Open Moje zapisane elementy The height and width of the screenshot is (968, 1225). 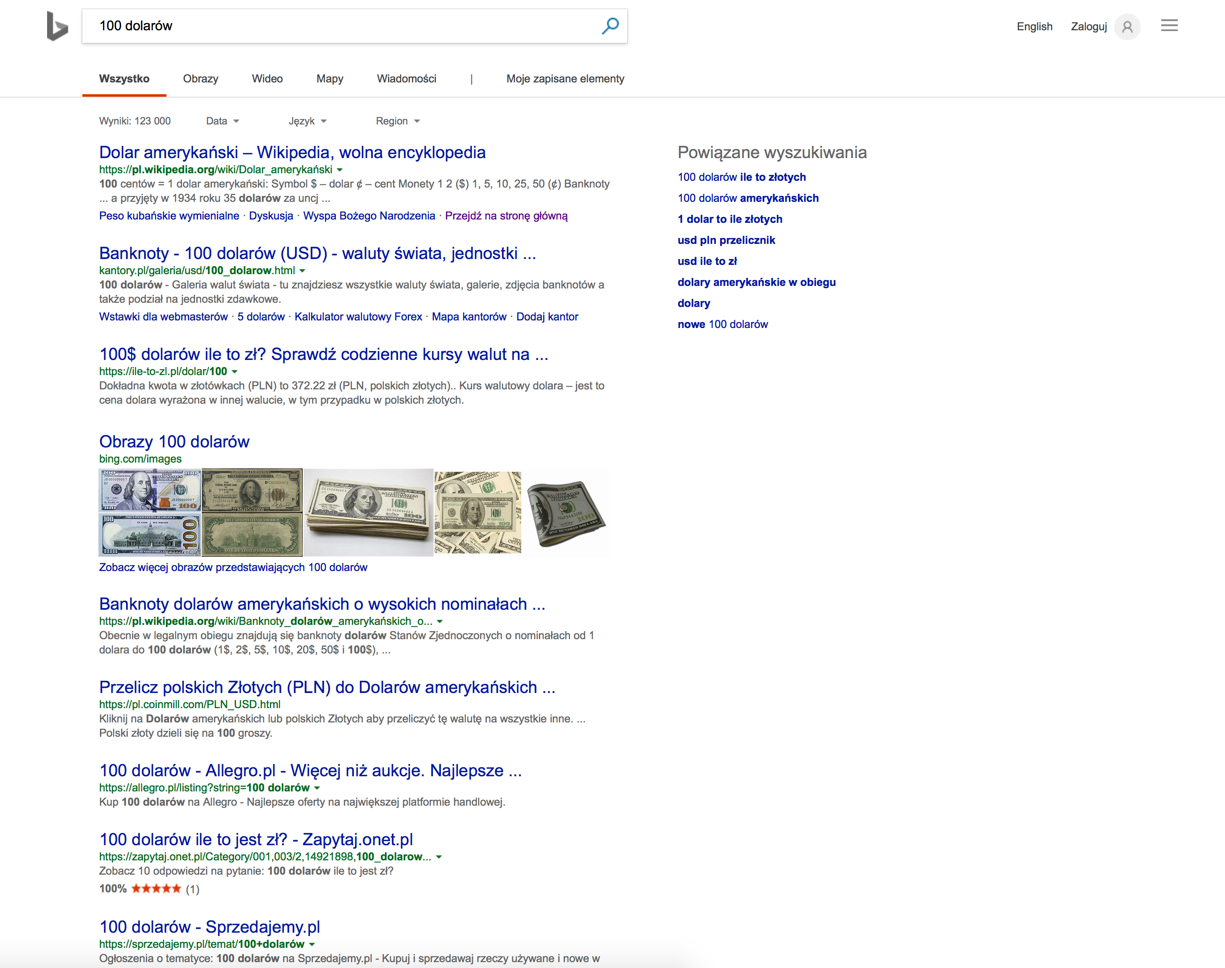click(565, 79)
